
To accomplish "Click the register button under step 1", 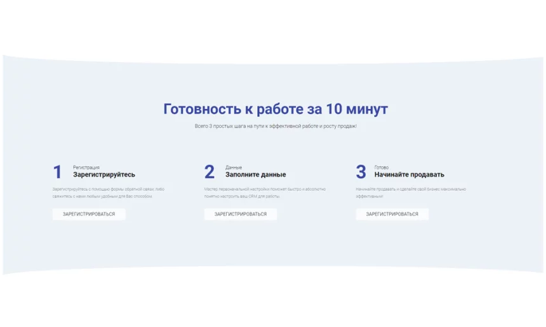I will (89, 214).
